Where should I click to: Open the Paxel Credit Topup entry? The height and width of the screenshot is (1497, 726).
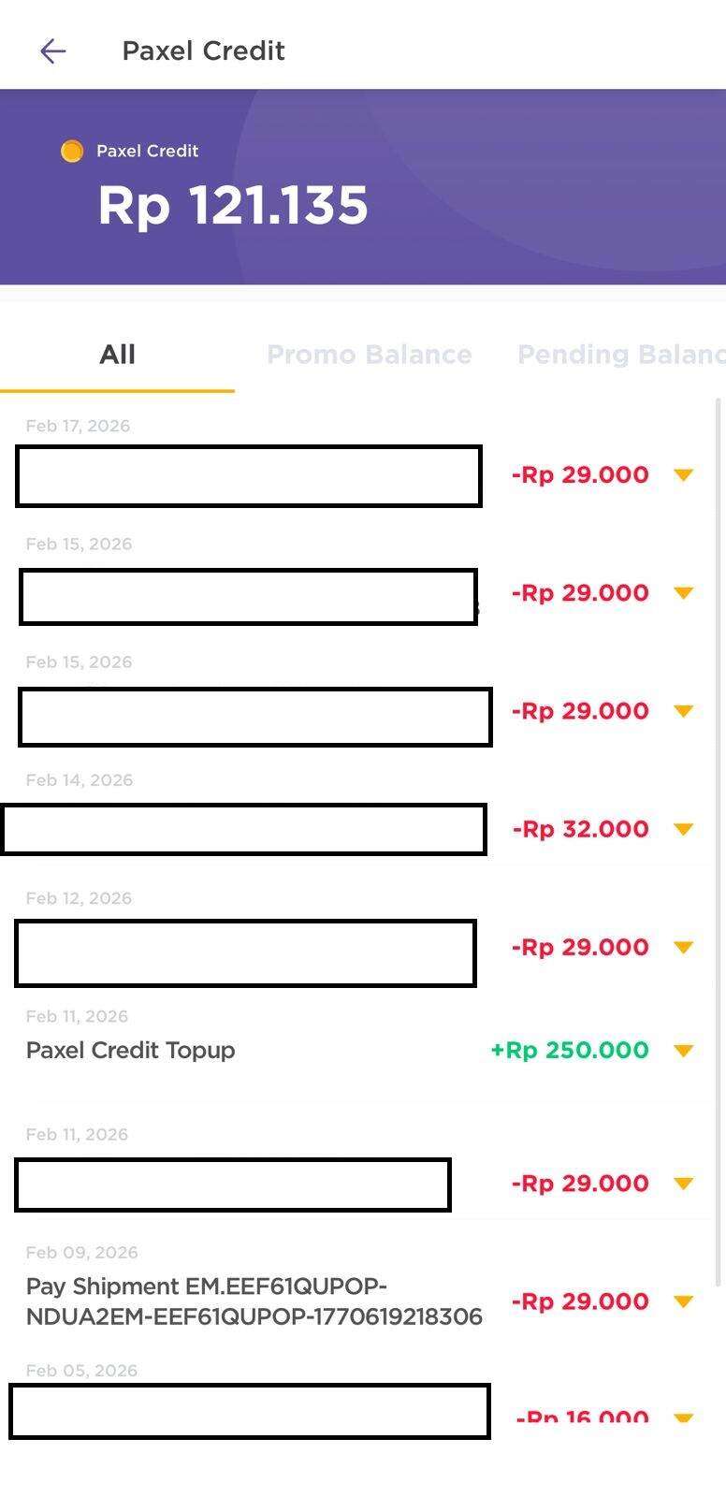coord(131,1051)
